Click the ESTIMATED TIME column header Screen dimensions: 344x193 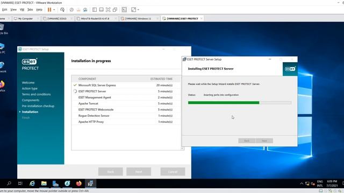[x=161, y=79]
